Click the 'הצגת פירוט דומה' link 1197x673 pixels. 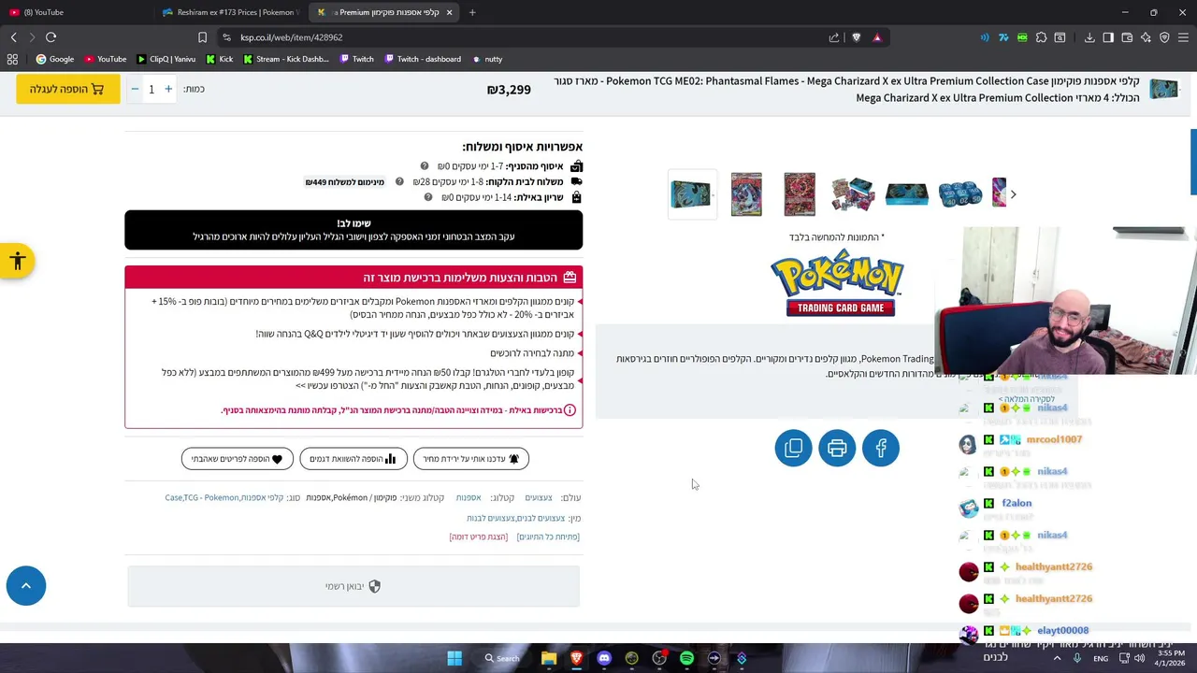[x=478, y=537]
